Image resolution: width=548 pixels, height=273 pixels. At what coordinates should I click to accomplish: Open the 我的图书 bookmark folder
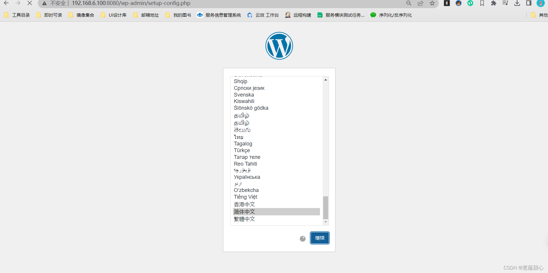[178, 15]
